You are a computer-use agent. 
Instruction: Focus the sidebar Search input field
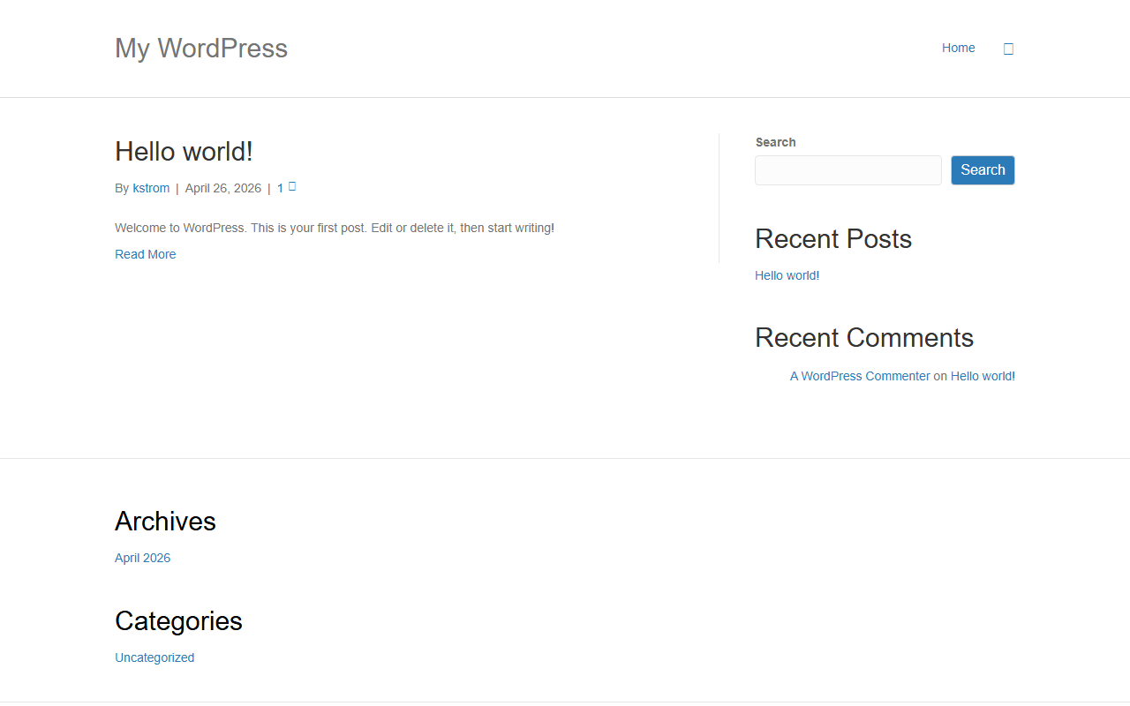pyautogui.click(x=848, y=170)
